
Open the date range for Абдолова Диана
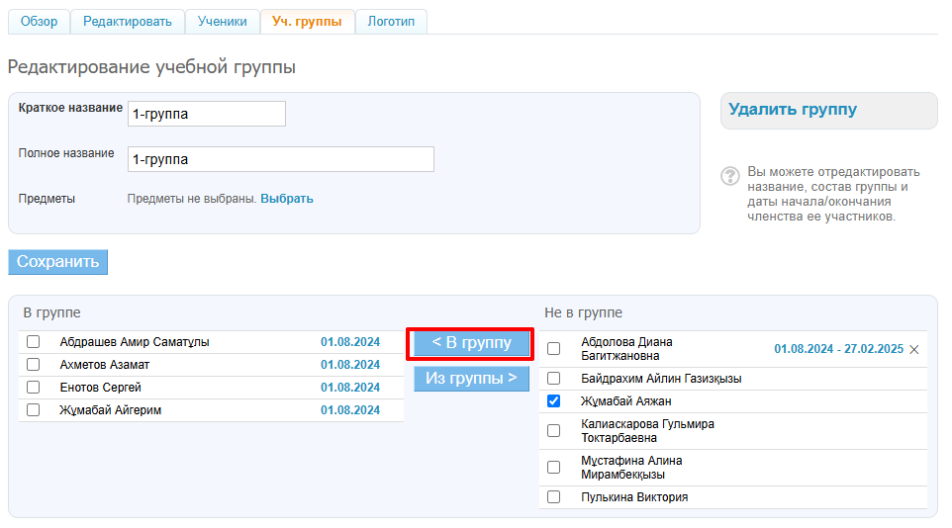point(838,349)
